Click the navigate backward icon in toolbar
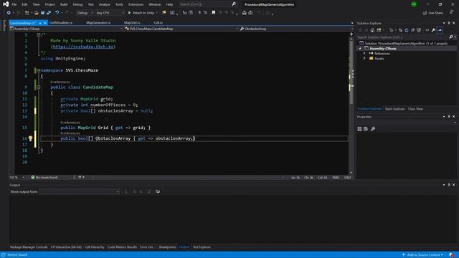The image size is (459, 258). tap(9, 13)
